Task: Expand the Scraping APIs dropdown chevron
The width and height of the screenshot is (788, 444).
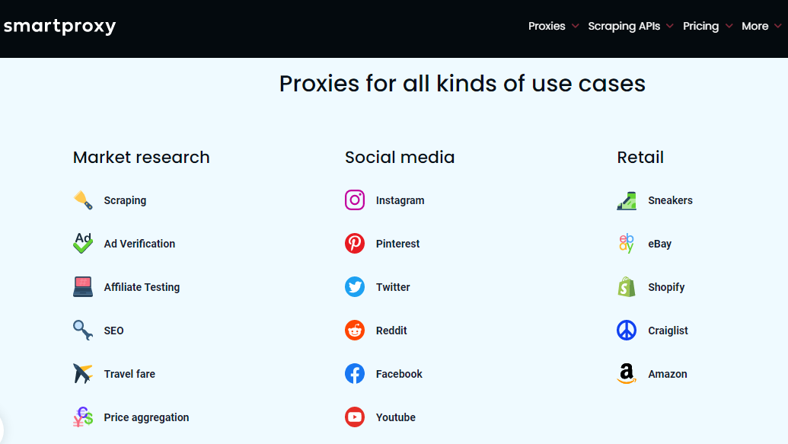Action: tap(669, 26)
